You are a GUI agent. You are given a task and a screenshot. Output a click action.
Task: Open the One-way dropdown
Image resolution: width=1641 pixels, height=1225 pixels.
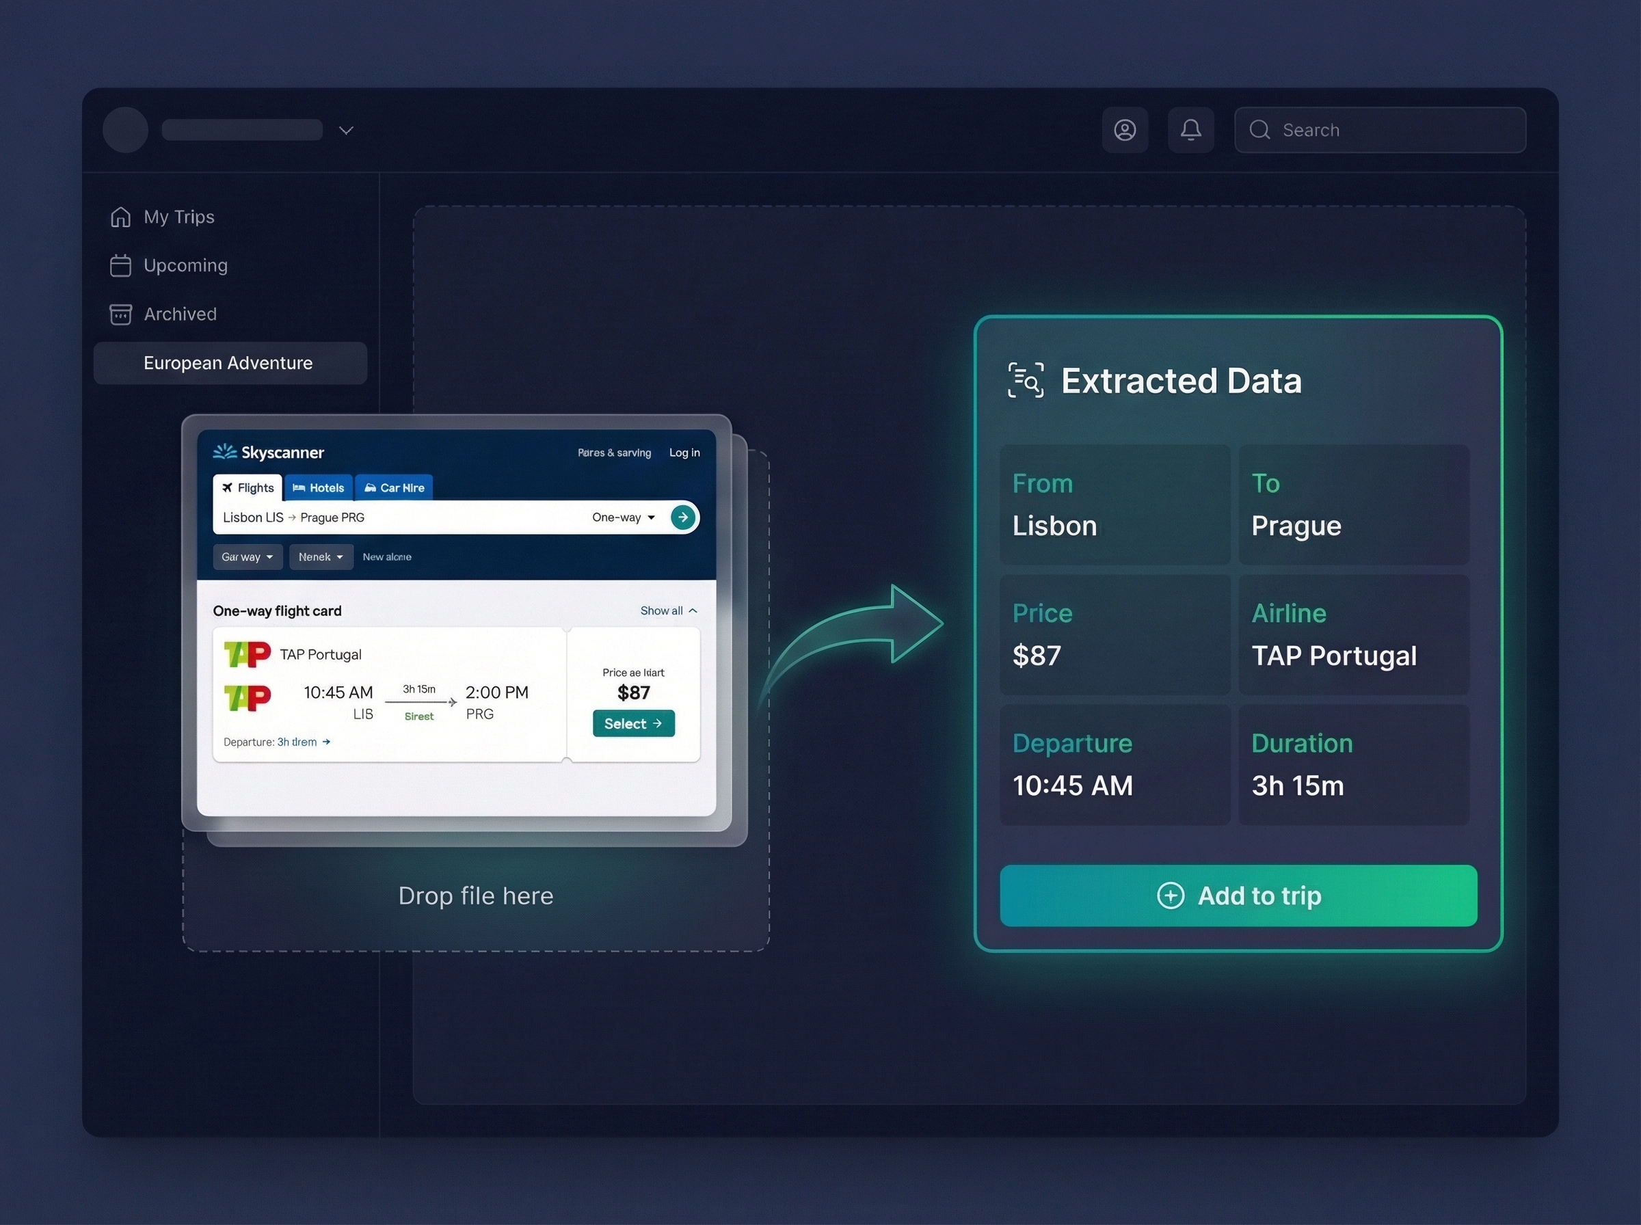pos(623,517)
